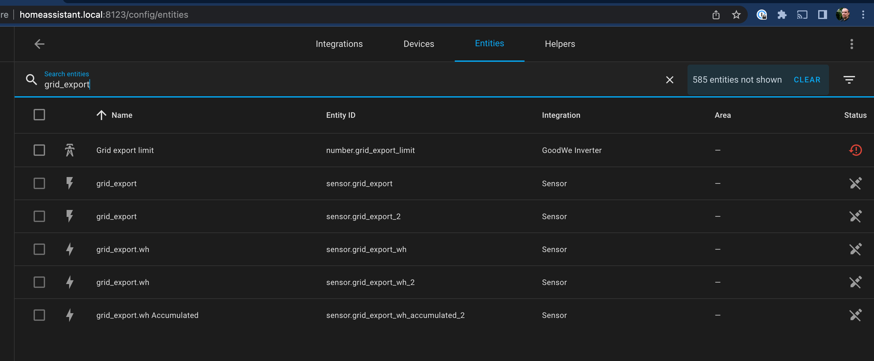Check the Grid export limit row checkbox
Image resolution: width=874 pixels, height=361 pixels.
(39, 150)
